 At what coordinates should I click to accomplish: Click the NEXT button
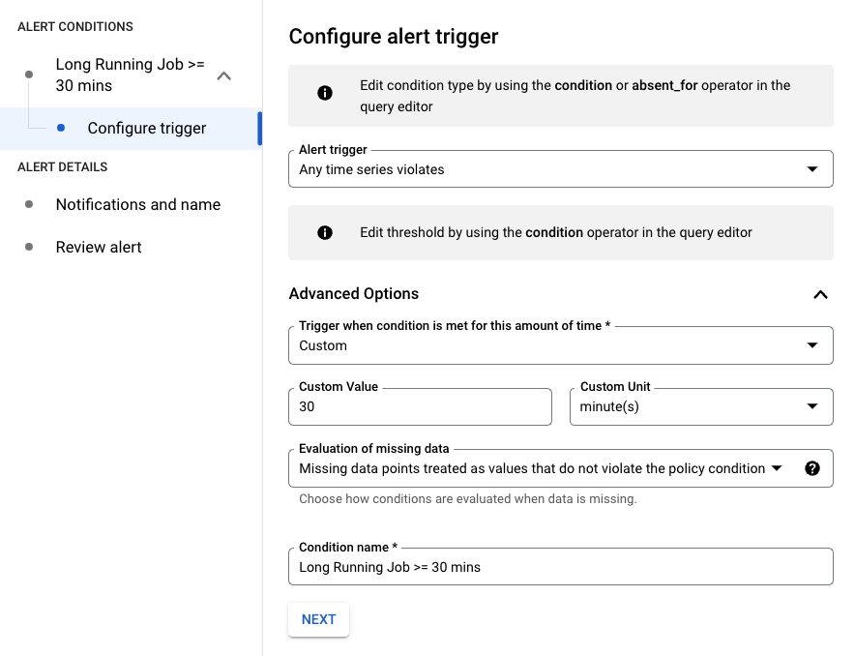click(318, 619)
